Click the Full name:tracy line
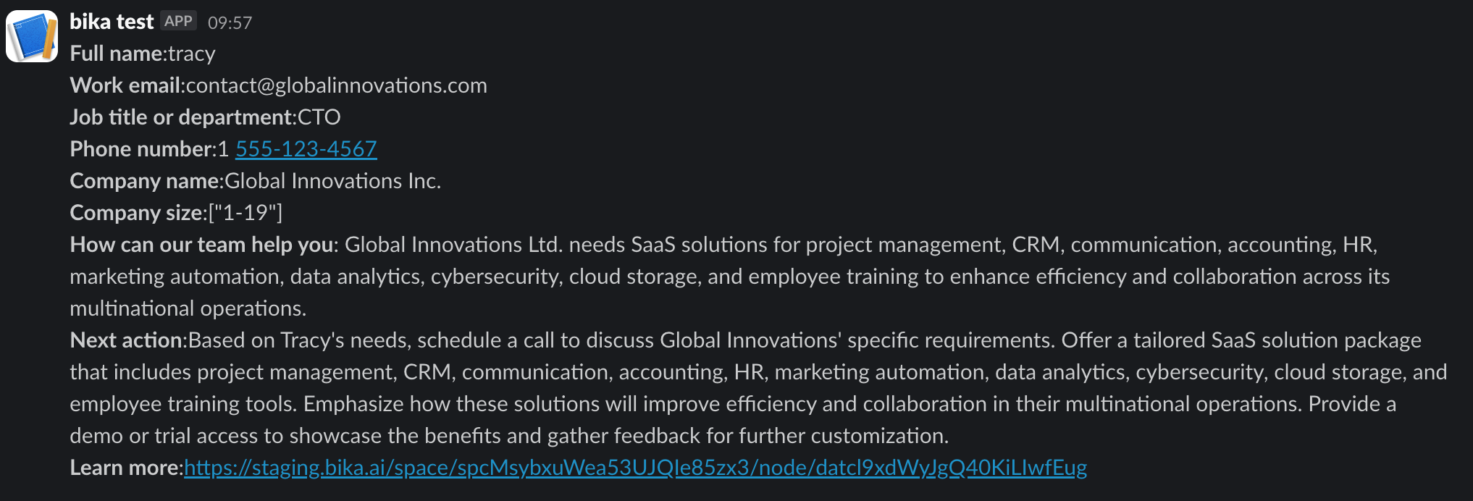Screen dimensions: 1473x501 143,54
